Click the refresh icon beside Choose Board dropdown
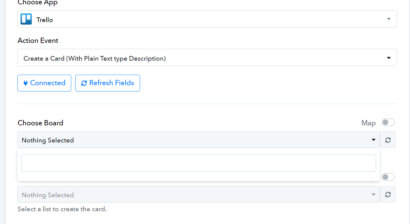Screen dimensions: 410x224 point(388,140)
